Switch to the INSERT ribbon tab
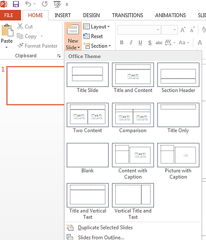Image resolution: width=206 pixels, height=240 pixels. (63, 15)
